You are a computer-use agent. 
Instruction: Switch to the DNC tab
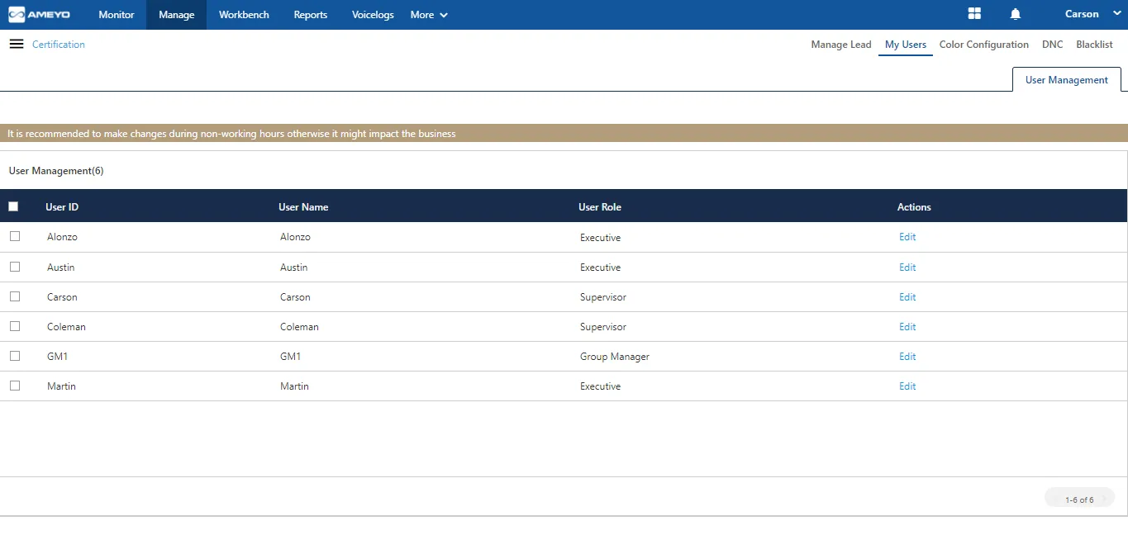tap(1053, 45)
